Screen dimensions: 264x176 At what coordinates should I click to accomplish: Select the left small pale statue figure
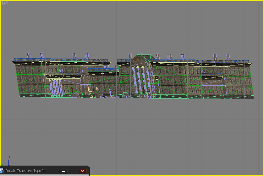[x=89, y=89]
